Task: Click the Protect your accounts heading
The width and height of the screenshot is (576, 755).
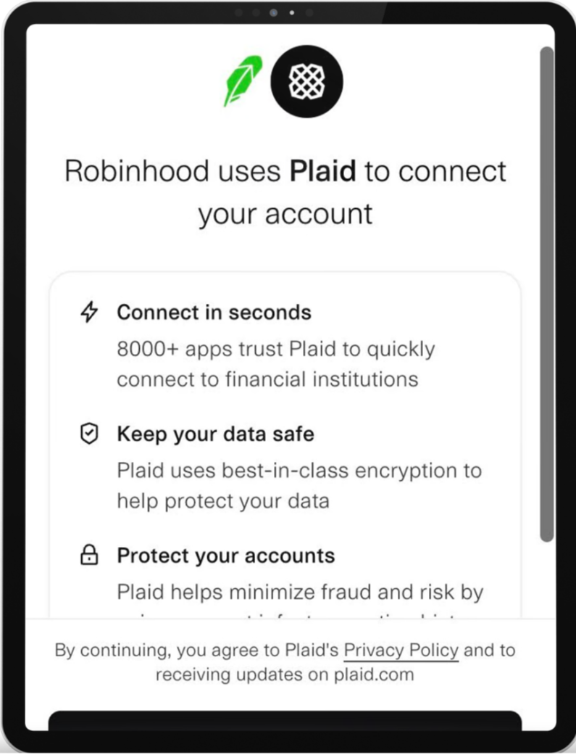Action: point(225,556)
